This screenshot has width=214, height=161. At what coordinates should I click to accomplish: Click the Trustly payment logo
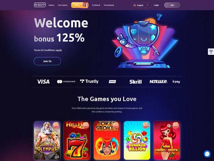point(89,82)
